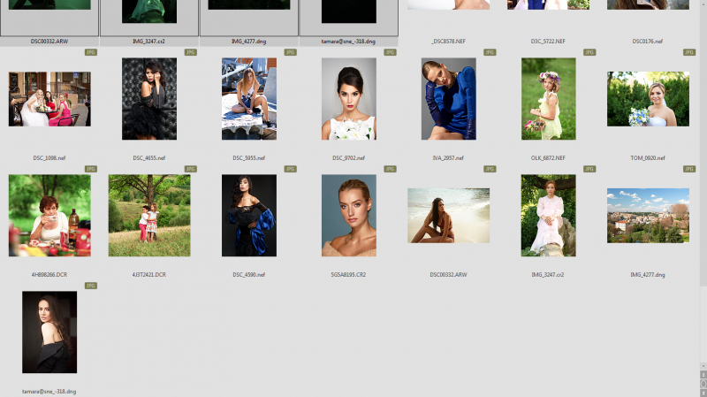
Task: Select the two children in meadow 4J3T2421.DCR
Action: pyautogui.click(x=149, y=216)
